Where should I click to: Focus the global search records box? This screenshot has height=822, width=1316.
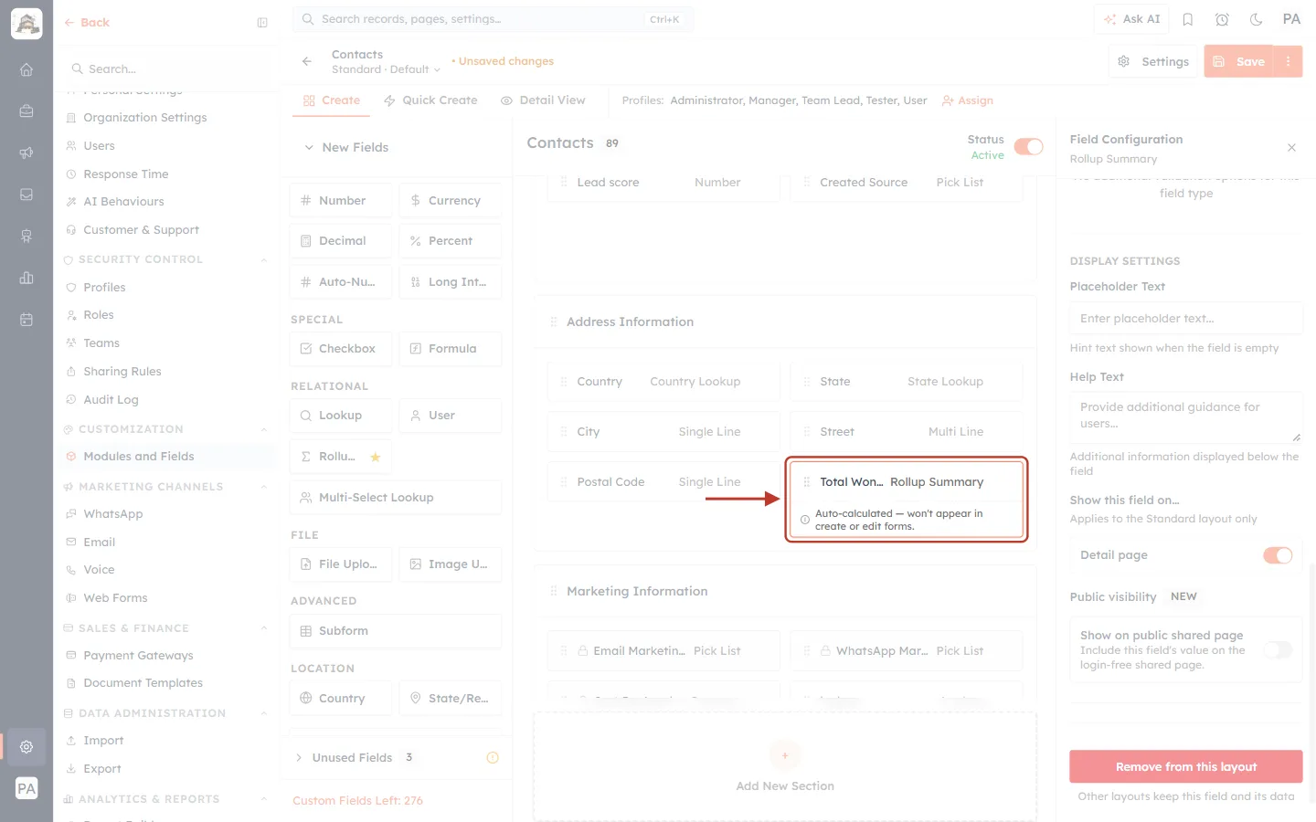pos(493,19)
